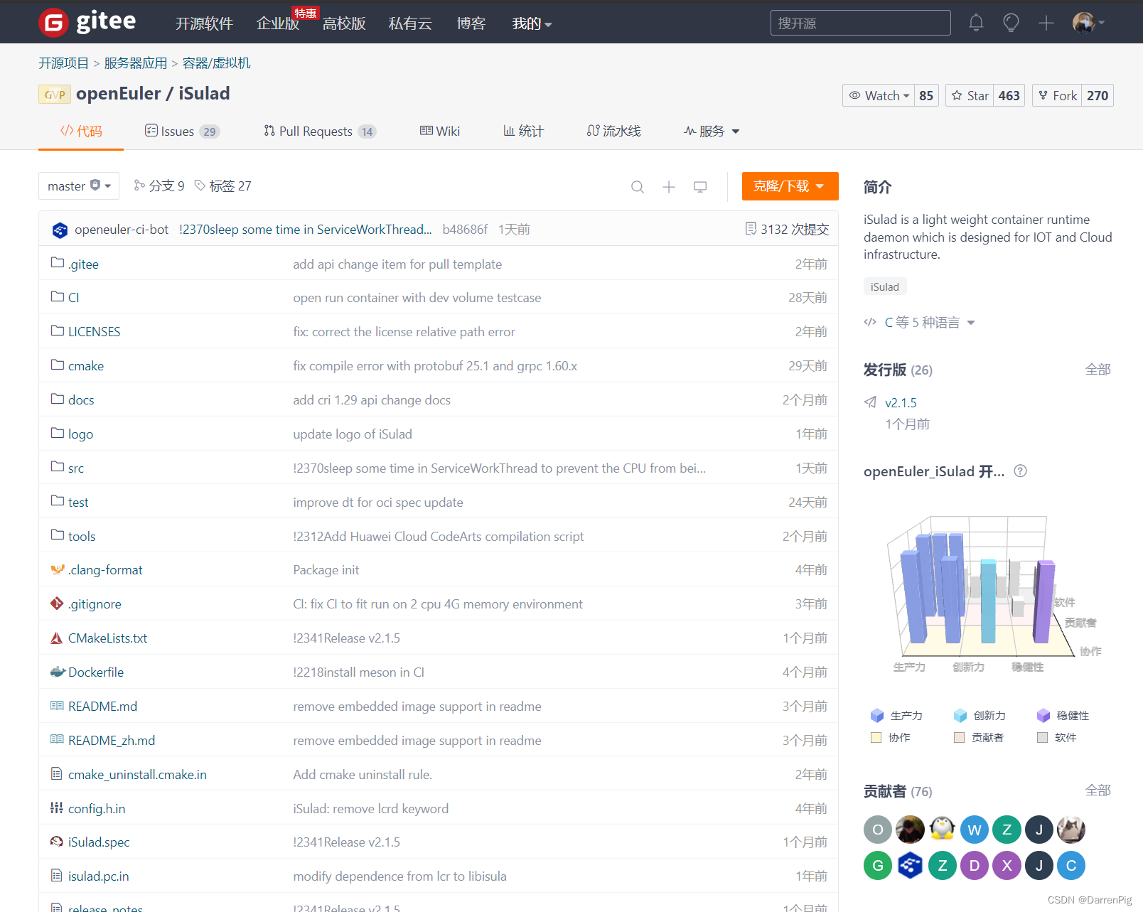This screenshot has height=912, width=1143.
Task: Click the Gitee logo
Action: 87,22
